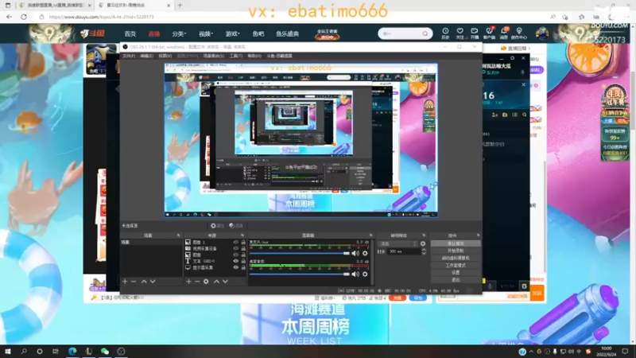Move scene up with the up arrow
Image resolution: width=636 pixels, height=358 pixels.
click(x=144, y=282)
